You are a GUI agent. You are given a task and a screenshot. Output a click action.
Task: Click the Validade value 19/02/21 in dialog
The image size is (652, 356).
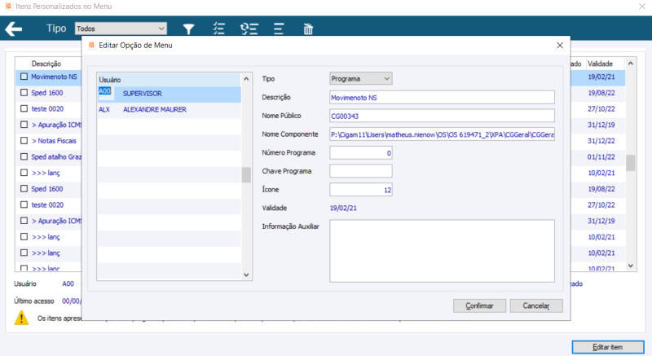tap(343, 208)
